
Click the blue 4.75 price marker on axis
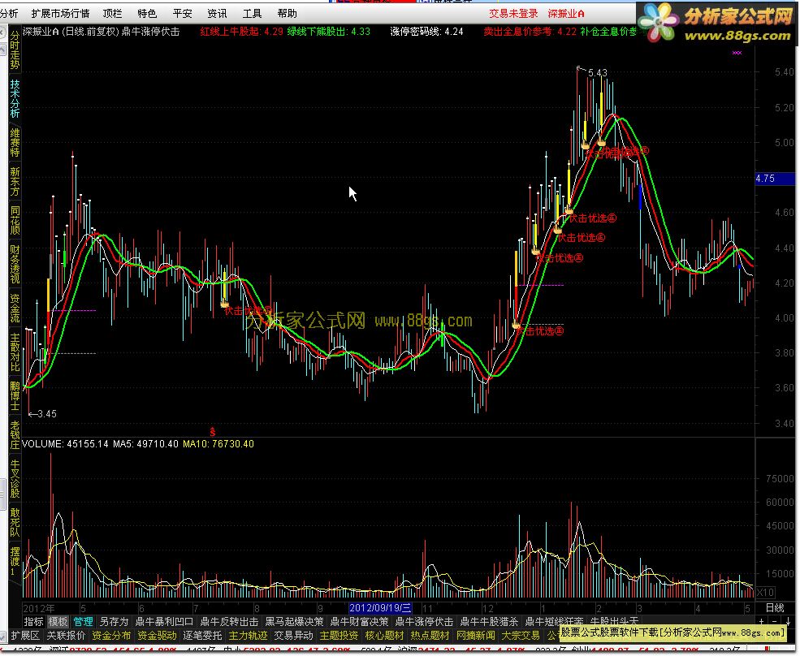[x=774, y=179]
